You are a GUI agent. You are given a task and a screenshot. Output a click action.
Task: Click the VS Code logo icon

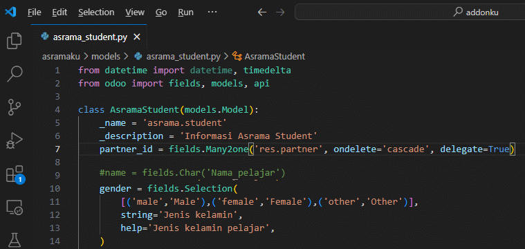pos(10,12)
